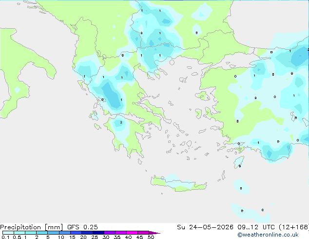The height and width of the screenshot is (239, 309).
Task: Click the '(12+168)' forecast offset text
Action: tap(294, 227)
